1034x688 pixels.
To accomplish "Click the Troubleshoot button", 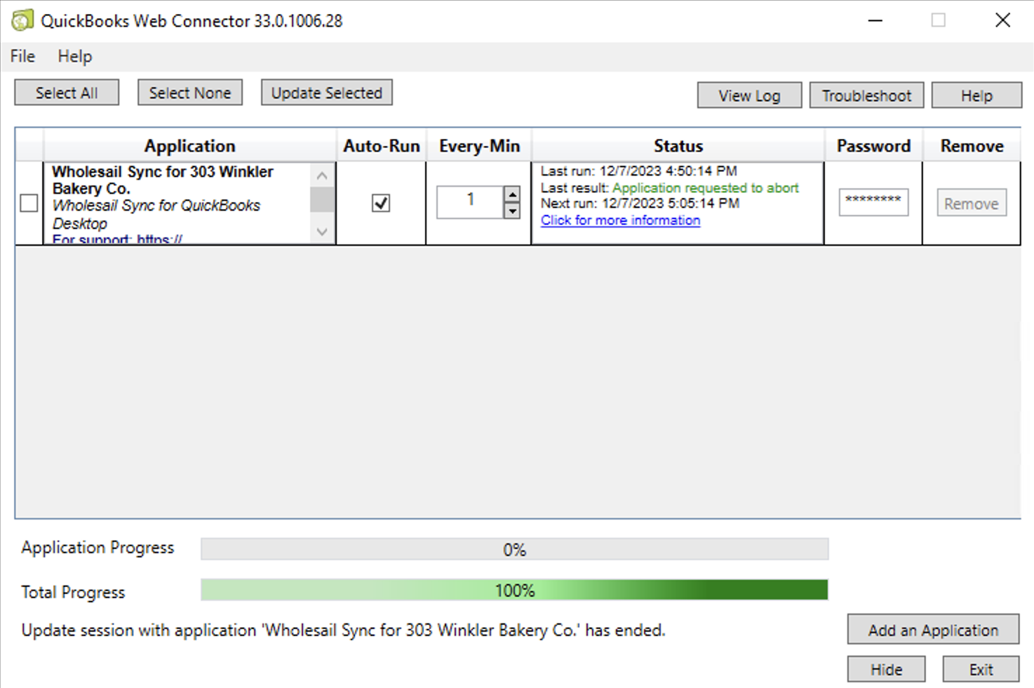I will 866,95.
